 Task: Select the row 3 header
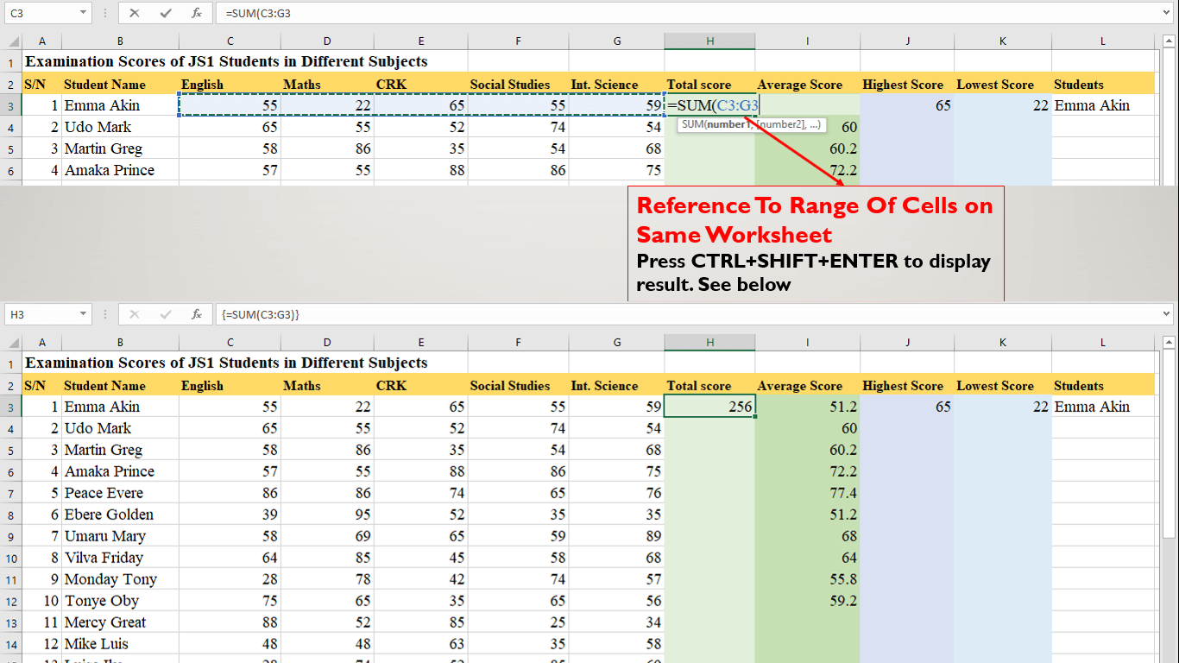(11, 104)
